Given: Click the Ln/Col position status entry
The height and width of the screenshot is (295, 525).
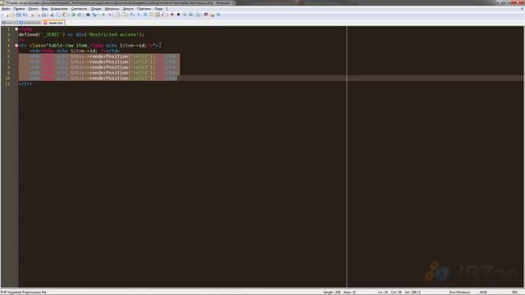Looking at the screenshot, I should [x=390, y=293].
